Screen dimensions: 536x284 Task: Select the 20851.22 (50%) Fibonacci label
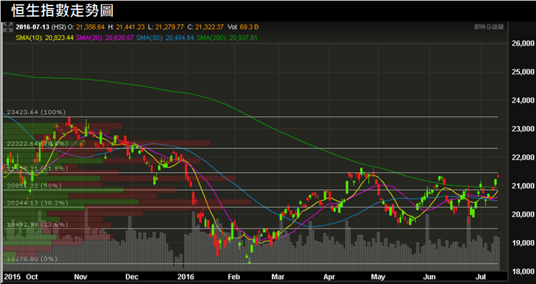pyautogui.click(x=34, y=186)
